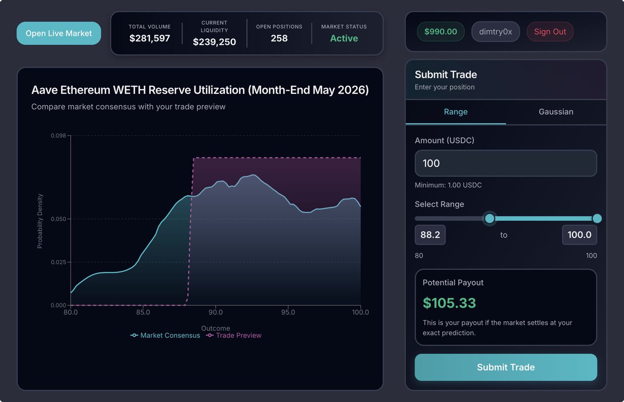
Task: Click the slider minimum label 80
Action: [x=419, y=256]
